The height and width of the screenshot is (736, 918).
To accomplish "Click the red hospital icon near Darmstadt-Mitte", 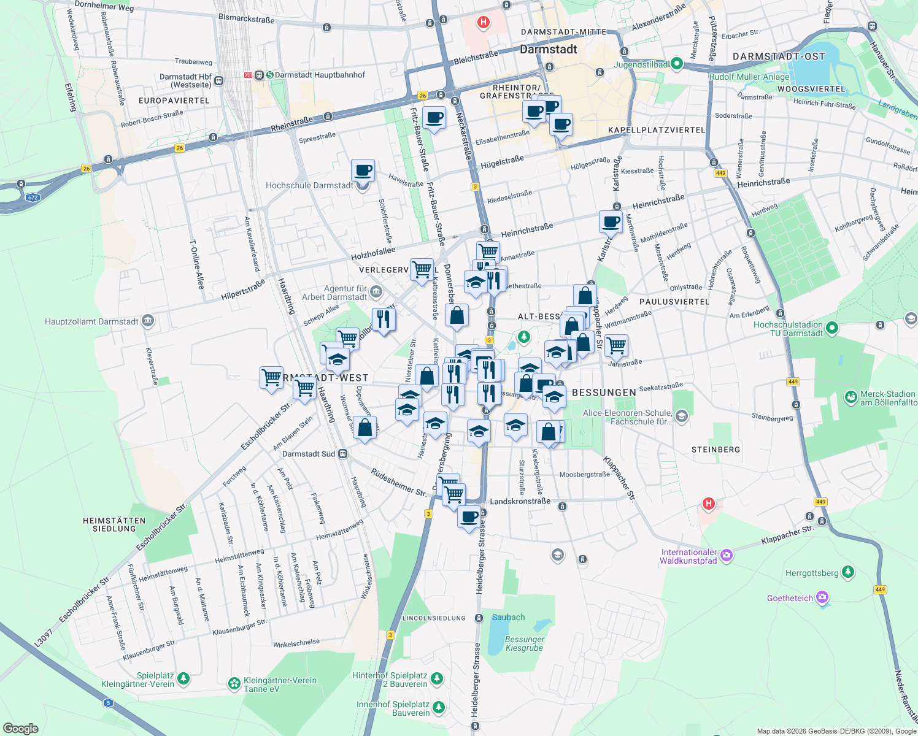I will (484, 22).
